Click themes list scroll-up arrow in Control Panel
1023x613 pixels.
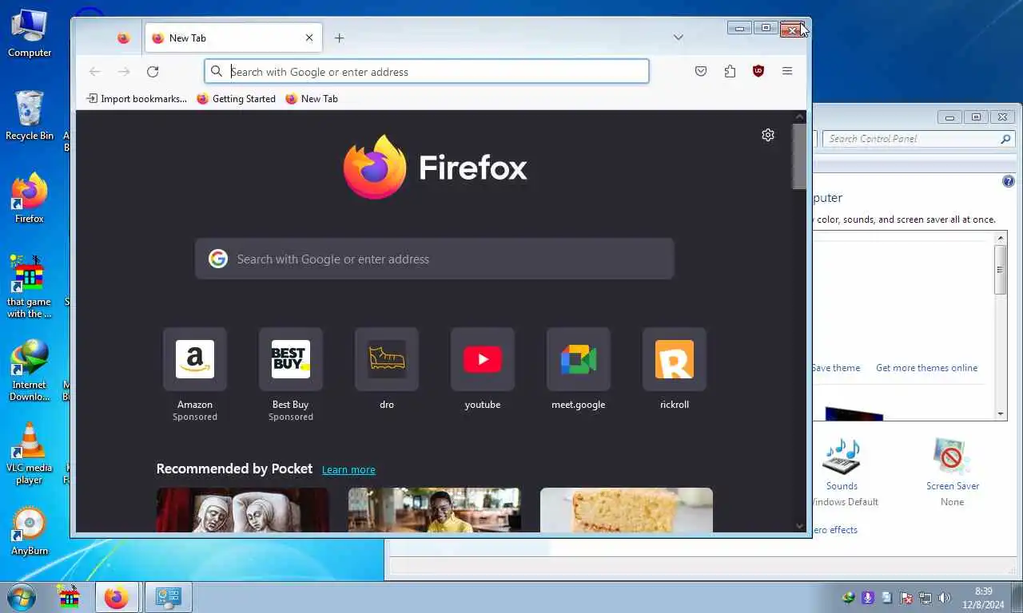tap(1001, 238)
